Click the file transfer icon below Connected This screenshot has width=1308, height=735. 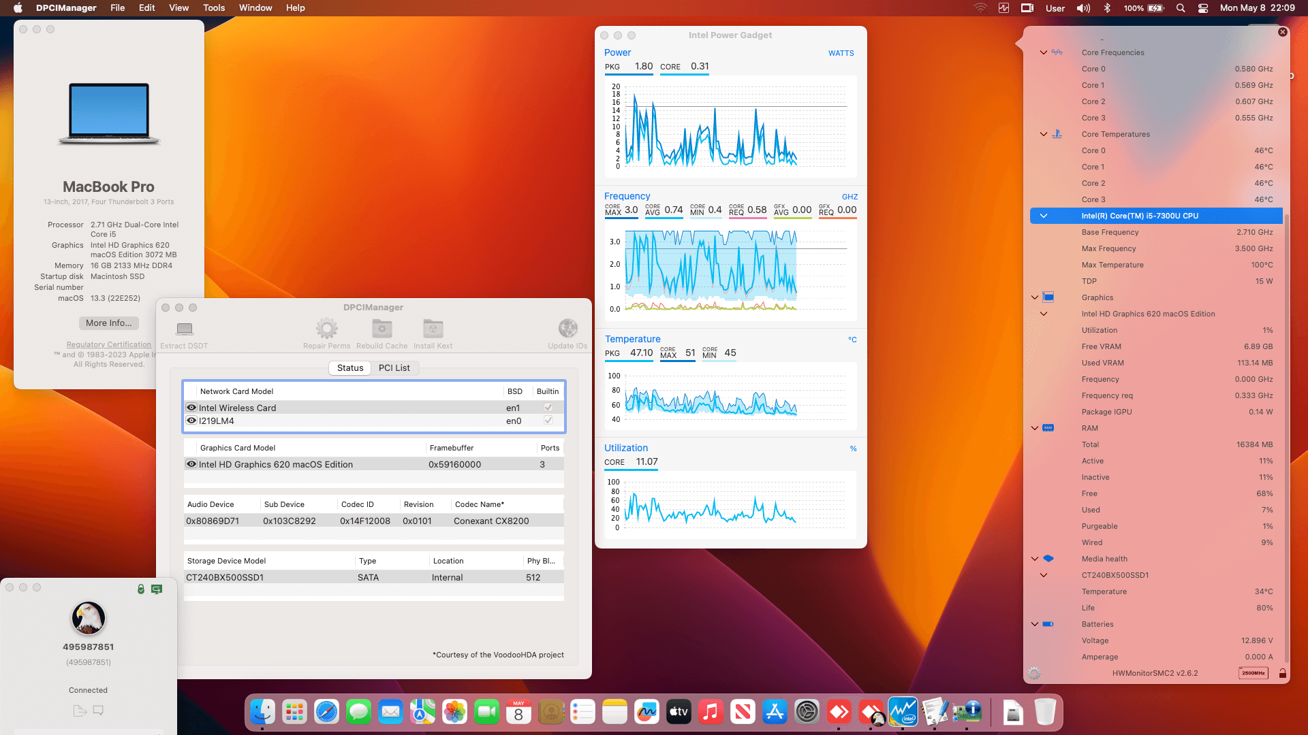[80, 710]
